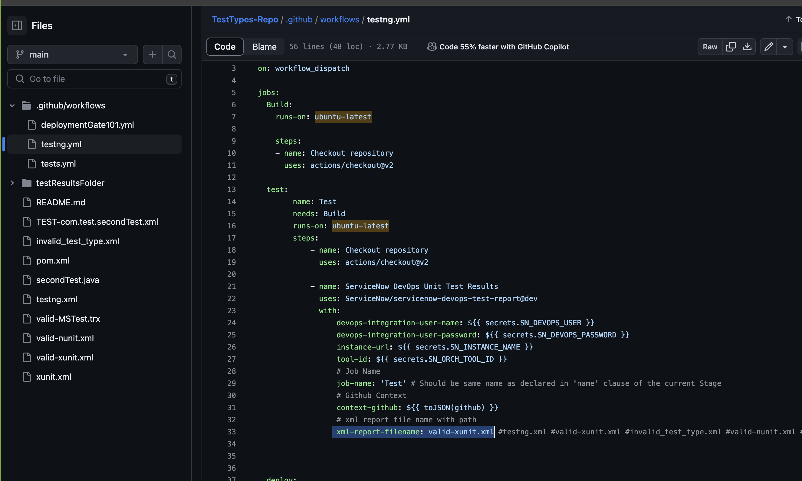Expand the testResultsFolder chevron
This screenshot has width=802, height=481.
[12, 183]
